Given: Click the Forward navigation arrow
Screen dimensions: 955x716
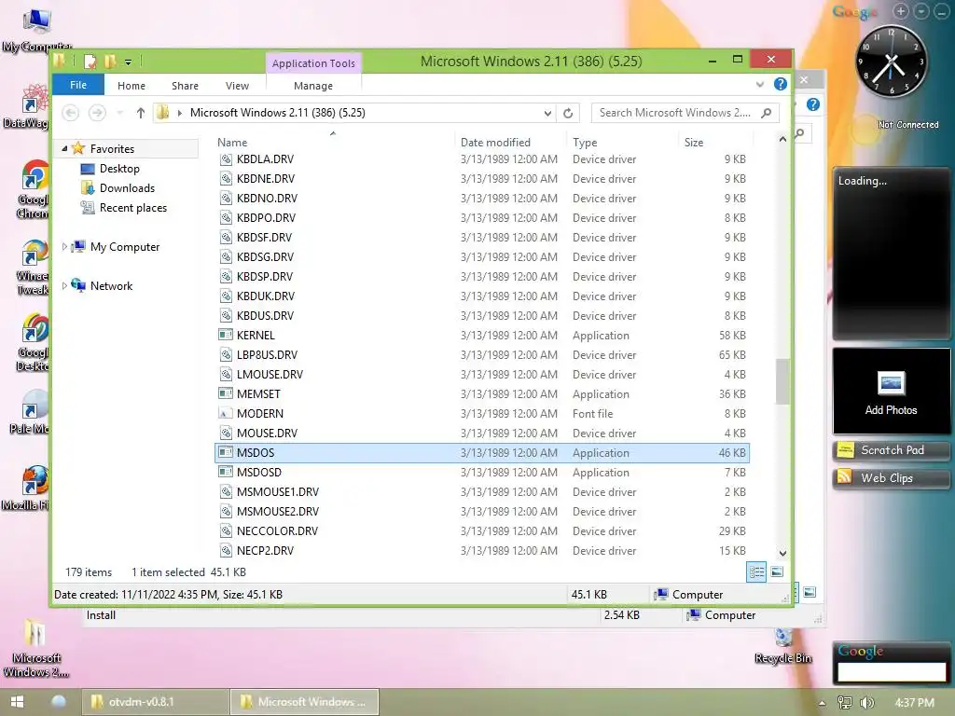Looking at the screenshot, I should [x=97, y=113].
